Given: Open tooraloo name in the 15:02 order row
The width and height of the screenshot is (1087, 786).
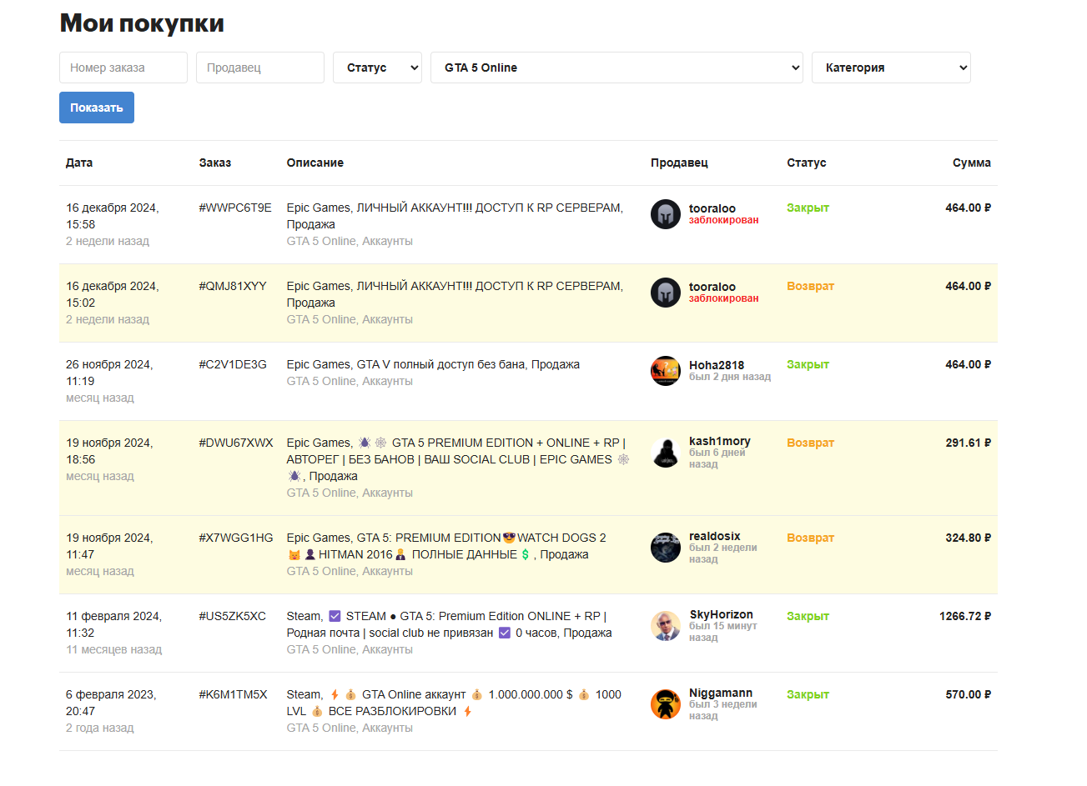Looking at the screenshot, I should tap(712, 287).
